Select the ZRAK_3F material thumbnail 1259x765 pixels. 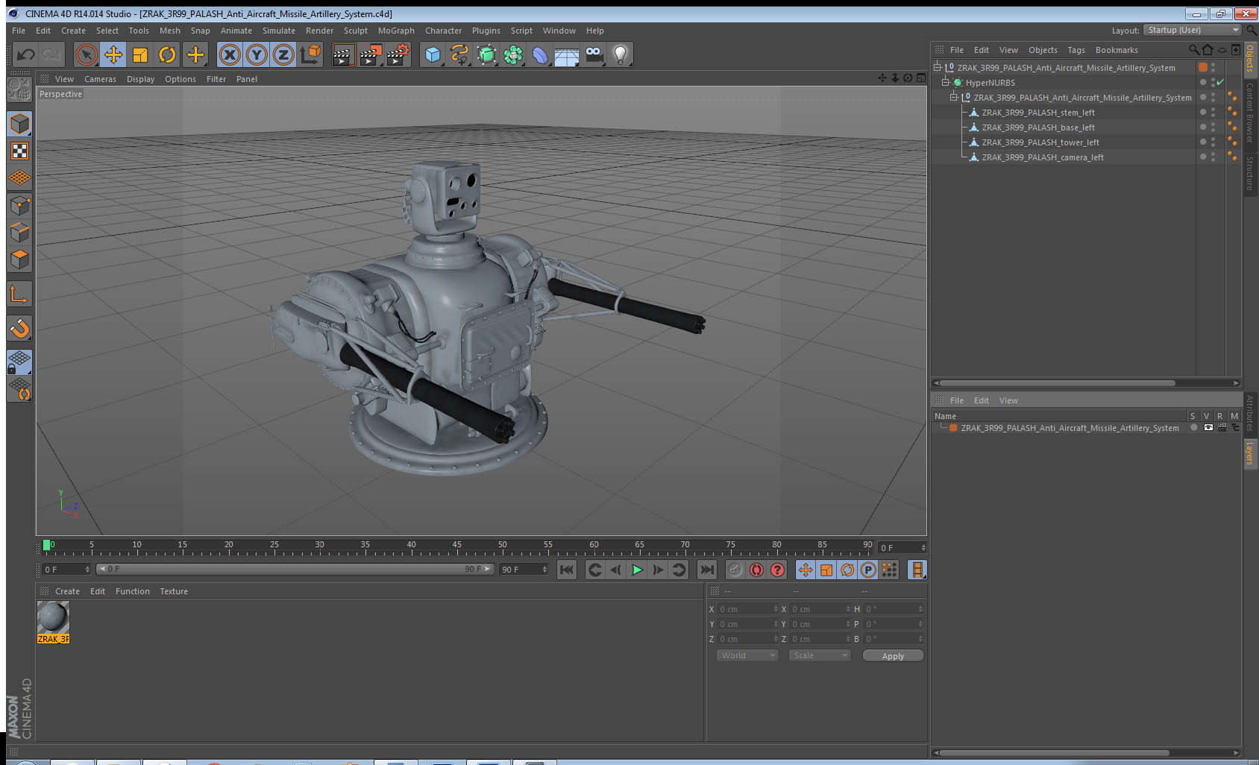53,622
